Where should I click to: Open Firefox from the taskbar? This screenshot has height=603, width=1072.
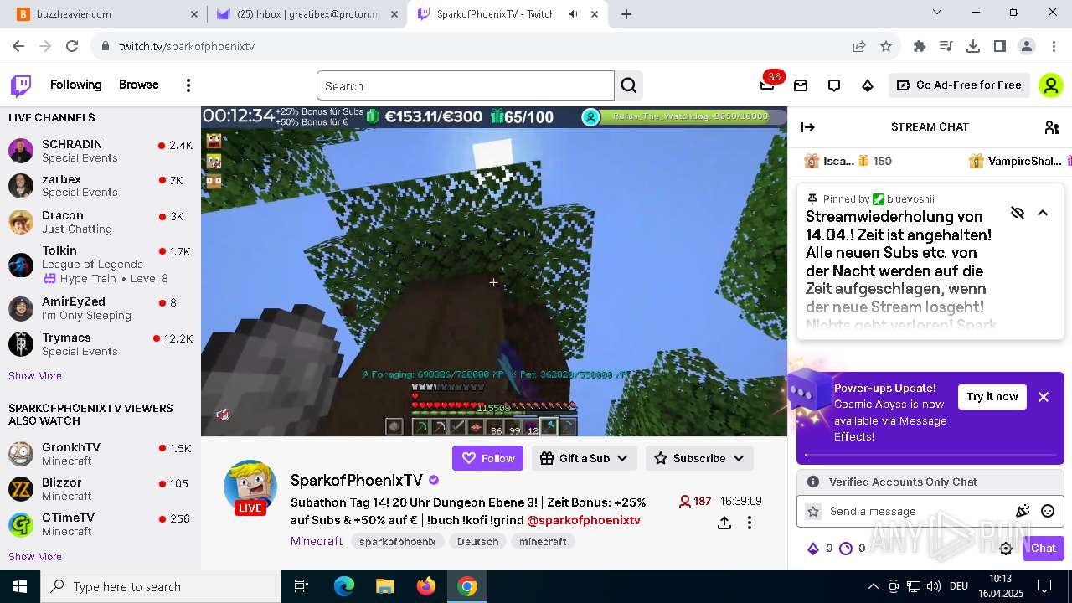click(x=426, y=586)
